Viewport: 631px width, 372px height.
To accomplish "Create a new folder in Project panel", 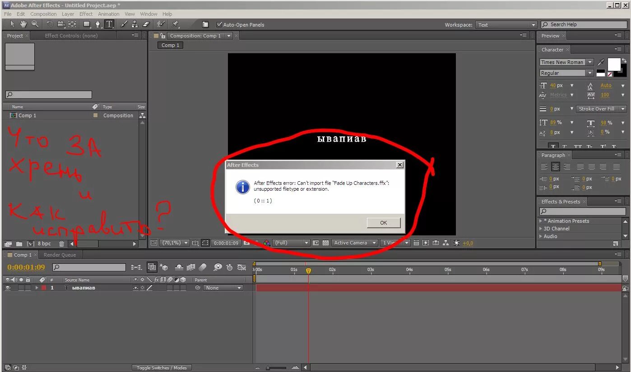I will point(19,243).
